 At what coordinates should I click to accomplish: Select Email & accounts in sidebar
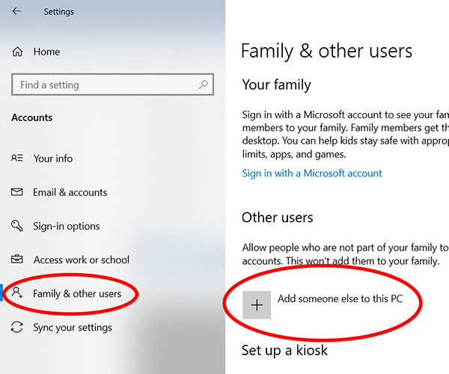(x=70, y=192)
